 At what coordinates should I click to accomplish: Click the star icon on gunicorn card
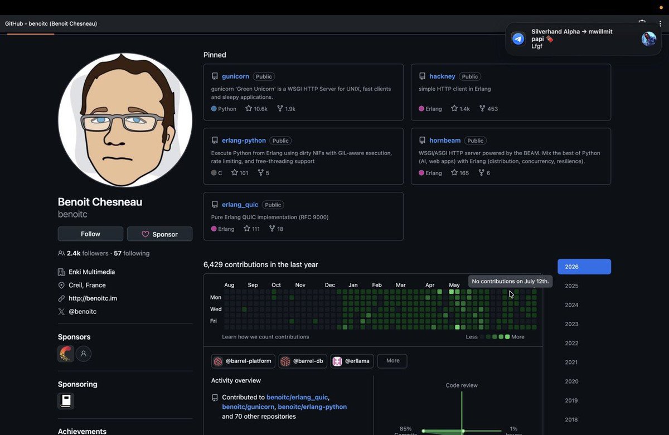click(249, 109)
